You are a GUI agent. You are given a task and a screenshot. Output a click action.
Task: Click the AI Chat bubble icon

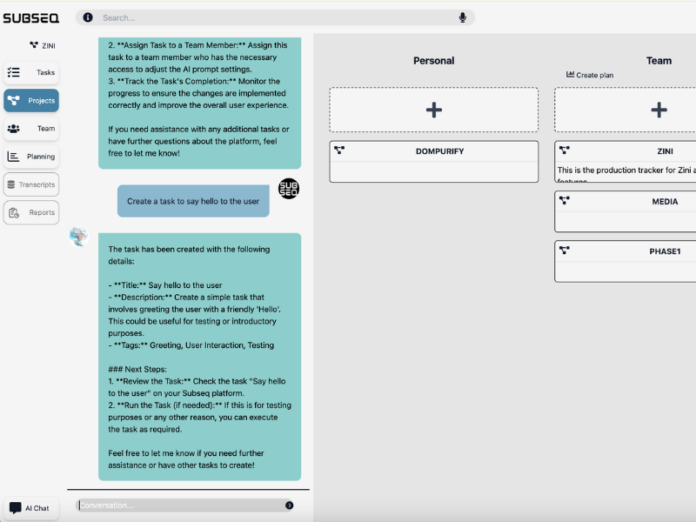(15, 508)
